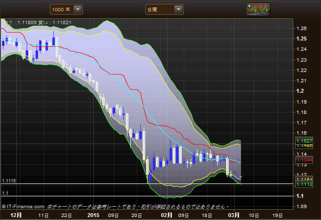
Task: Click the green 1.1112 price tag
Action: click(304, 184)
